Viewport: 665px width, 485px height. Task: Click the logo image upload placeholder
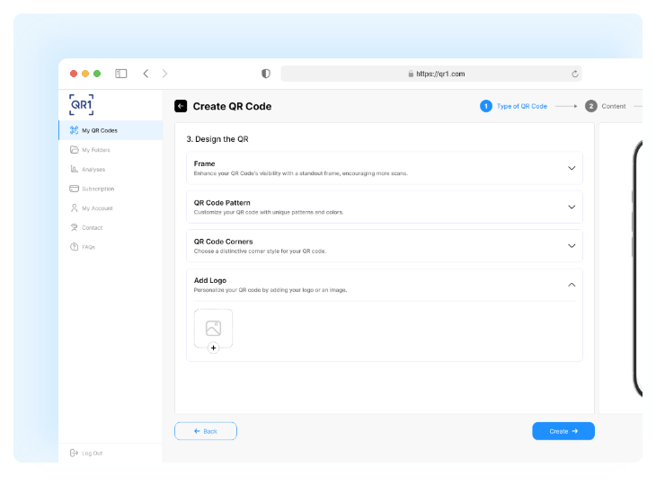tap(213, 328)
